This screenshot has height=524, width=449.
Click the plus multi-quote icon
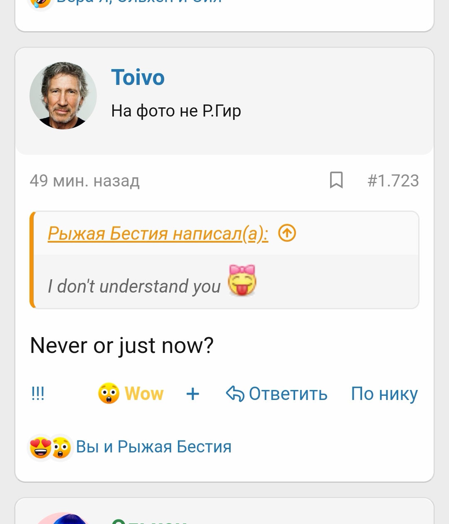click(x=192, y=394)
